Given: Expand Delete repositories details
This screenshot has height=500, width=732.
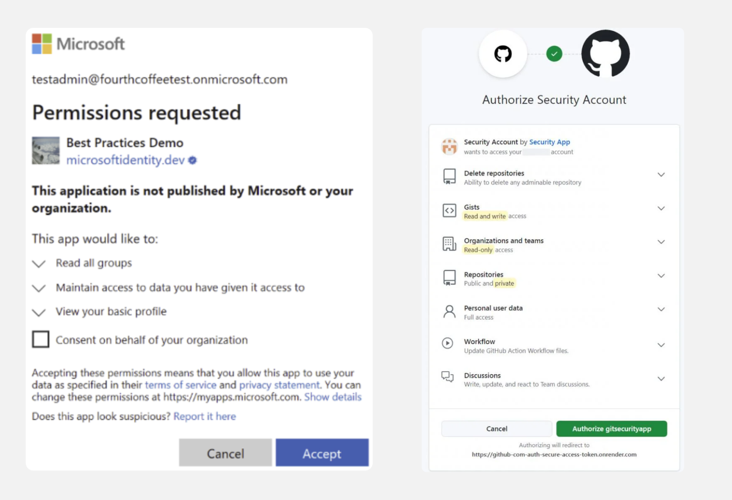Looking at the screenshot, I should [x=661, y=174].
